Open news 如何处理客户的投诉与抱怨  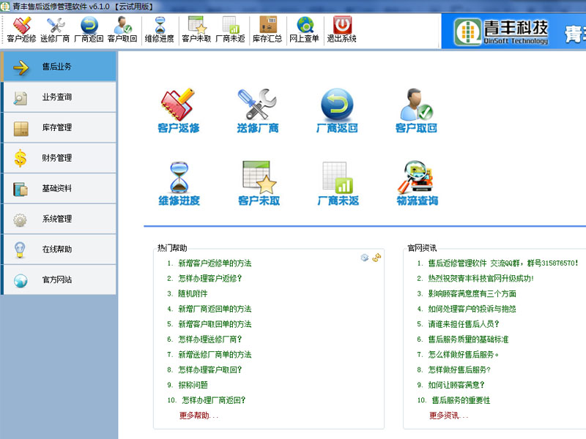click(x=472, y=309)
